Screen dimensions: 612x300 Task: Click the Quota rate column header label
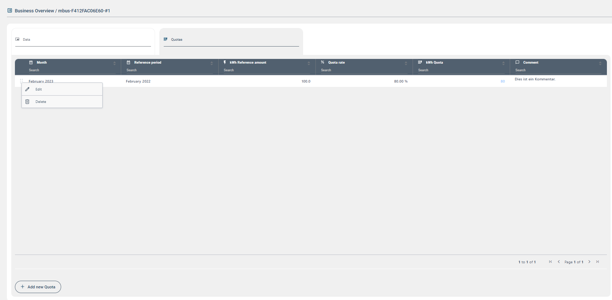coord(337,63)
